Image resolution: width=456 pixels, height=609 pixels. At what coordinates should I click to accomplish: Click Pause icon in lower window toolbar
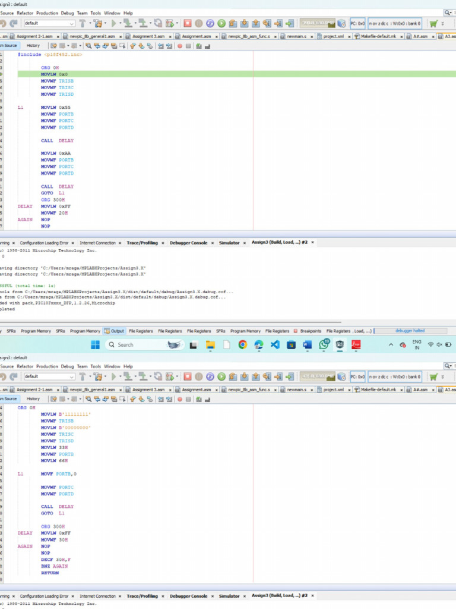tap(199, 376)
